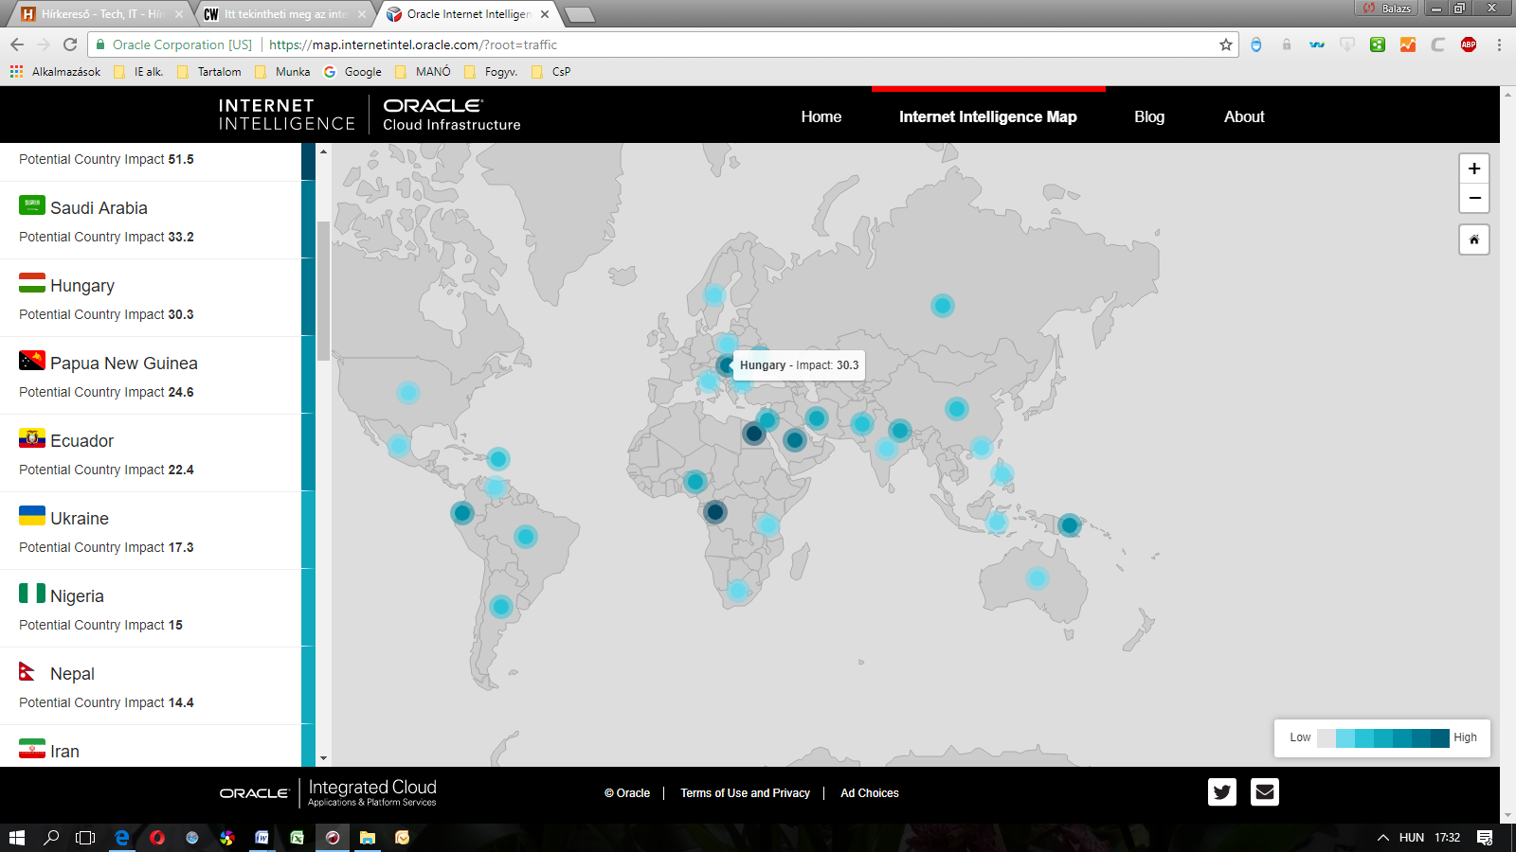Zoom in on the map with plus button

pos(1474,169)
